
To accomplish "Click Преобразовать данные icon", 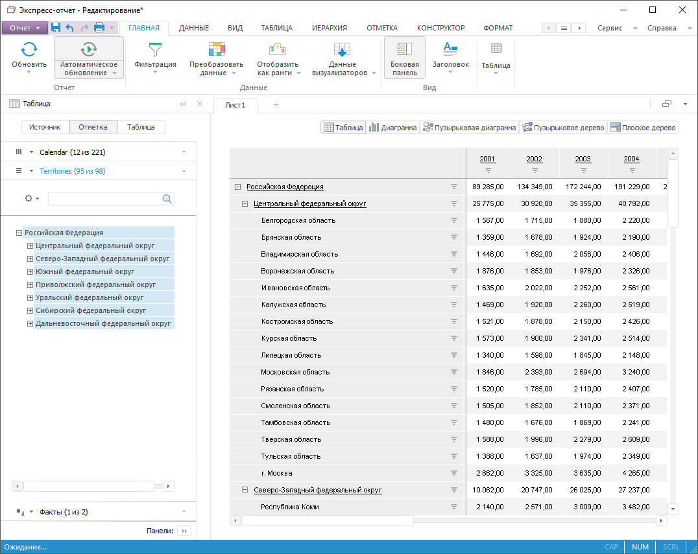I will (216, 49).
